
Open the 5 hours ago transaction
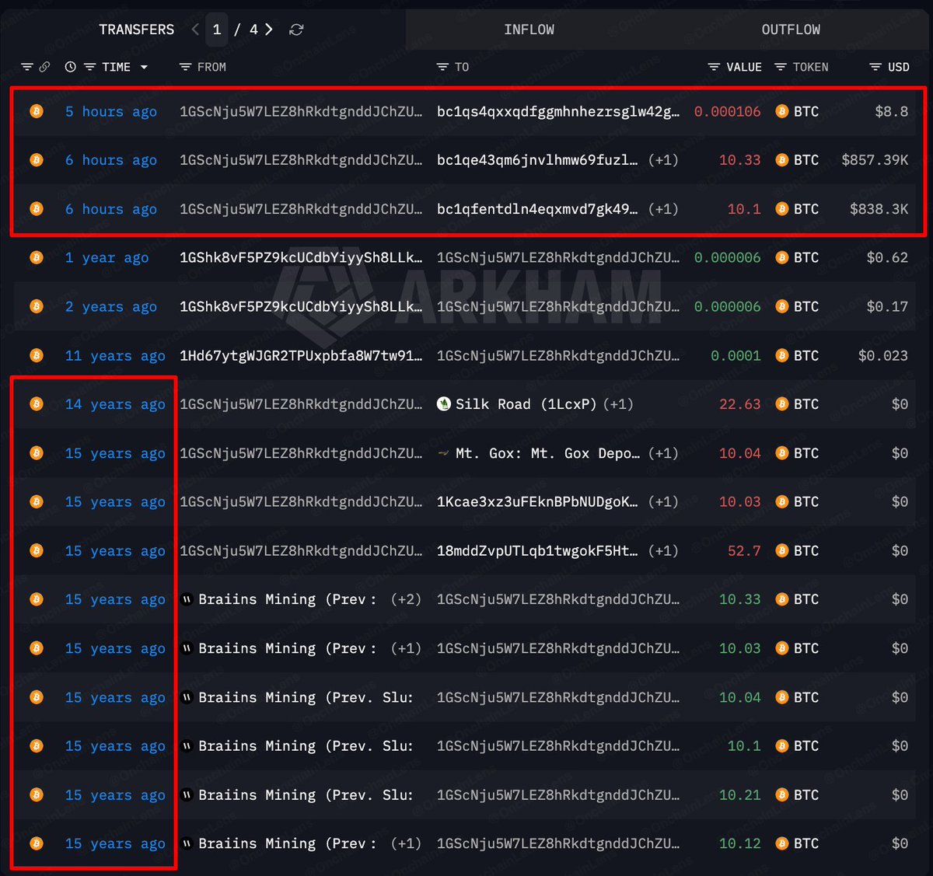[x=111, y=112]
